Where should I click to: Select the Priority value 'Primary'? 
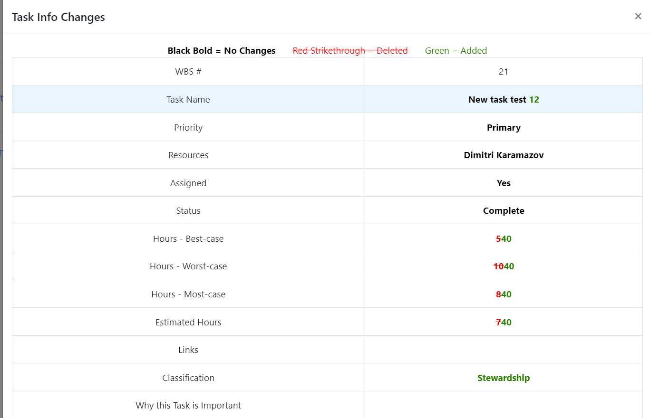pyautogui.click(x=504, y=127)
